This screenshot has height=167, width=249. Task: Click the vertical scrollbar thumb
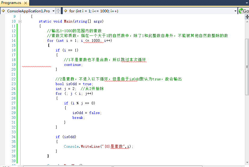[x=247, y=67]
